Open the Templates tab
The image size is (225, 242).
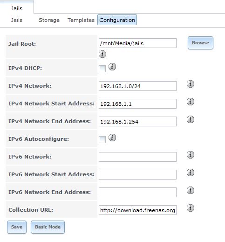[x=81, y=20]
